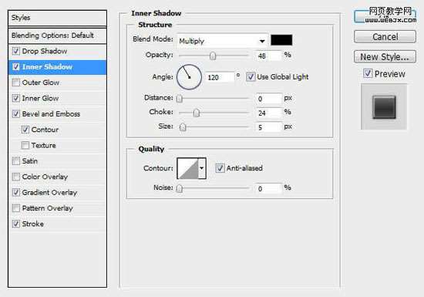
Task: Select the Texture sub-entry label
Action: pos(43,145)
